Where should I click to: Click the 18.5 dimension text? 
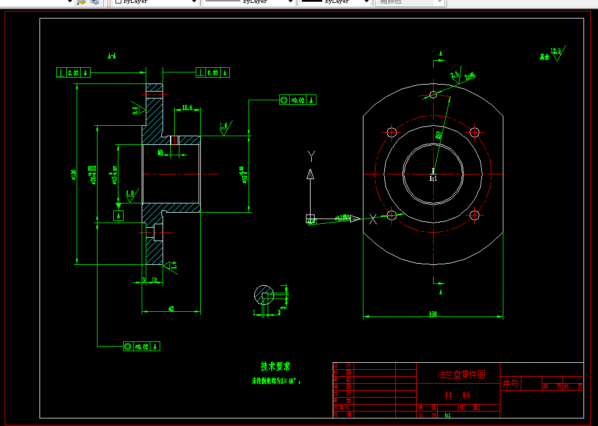[188, 107]
